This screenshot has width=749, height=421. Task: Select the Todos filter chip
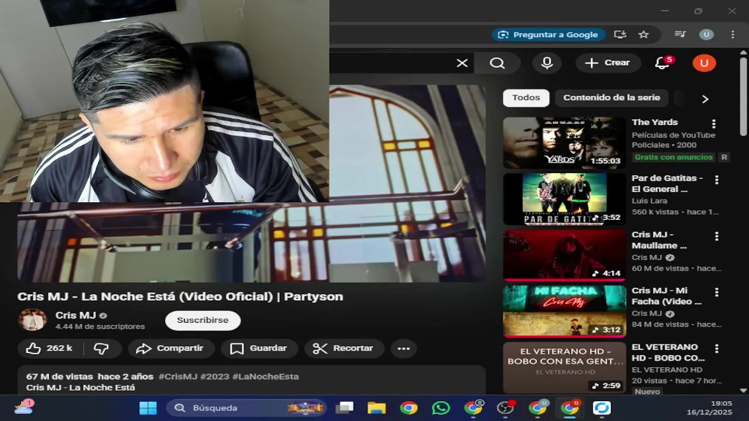[526, 98]
